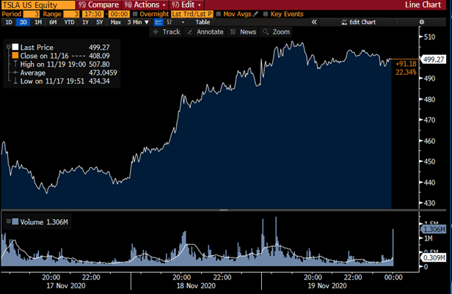The image size is (452, 294).
Task: Switch to the 6M range
Action: coord(53,22)
